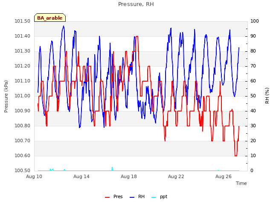Screen dimensions: 273x205
Task: Click the Aug 10 date tick label
Action: point(34,176)
